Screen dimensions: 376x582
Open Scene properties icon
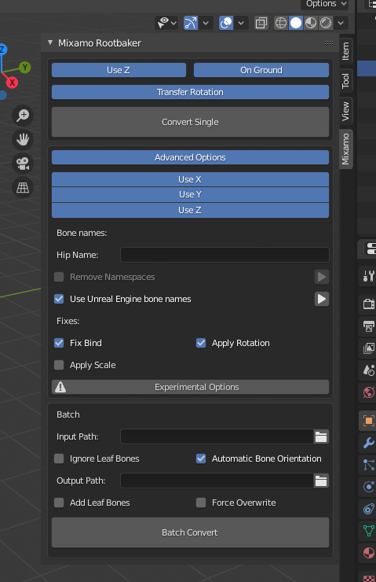pos(369,370)
